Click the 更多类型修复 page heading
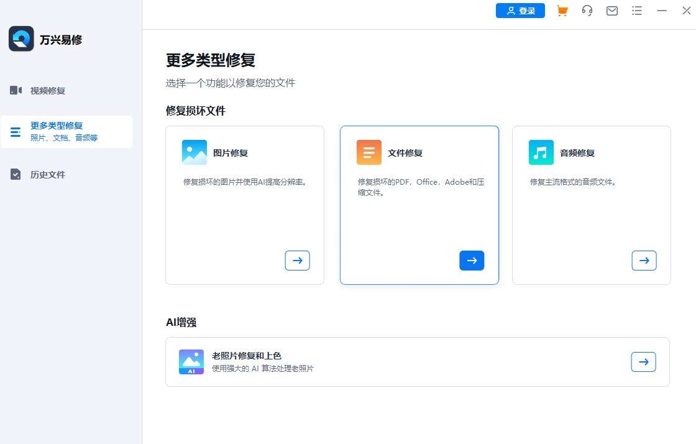 [211, 60]
